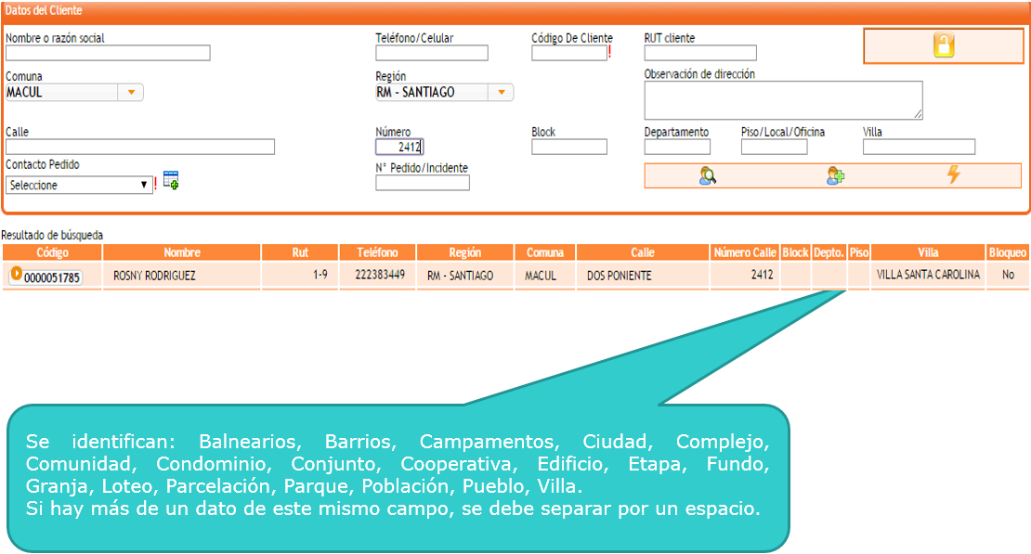Click VILLA SANTA CAROLINA cell

[x=928, y=275]
